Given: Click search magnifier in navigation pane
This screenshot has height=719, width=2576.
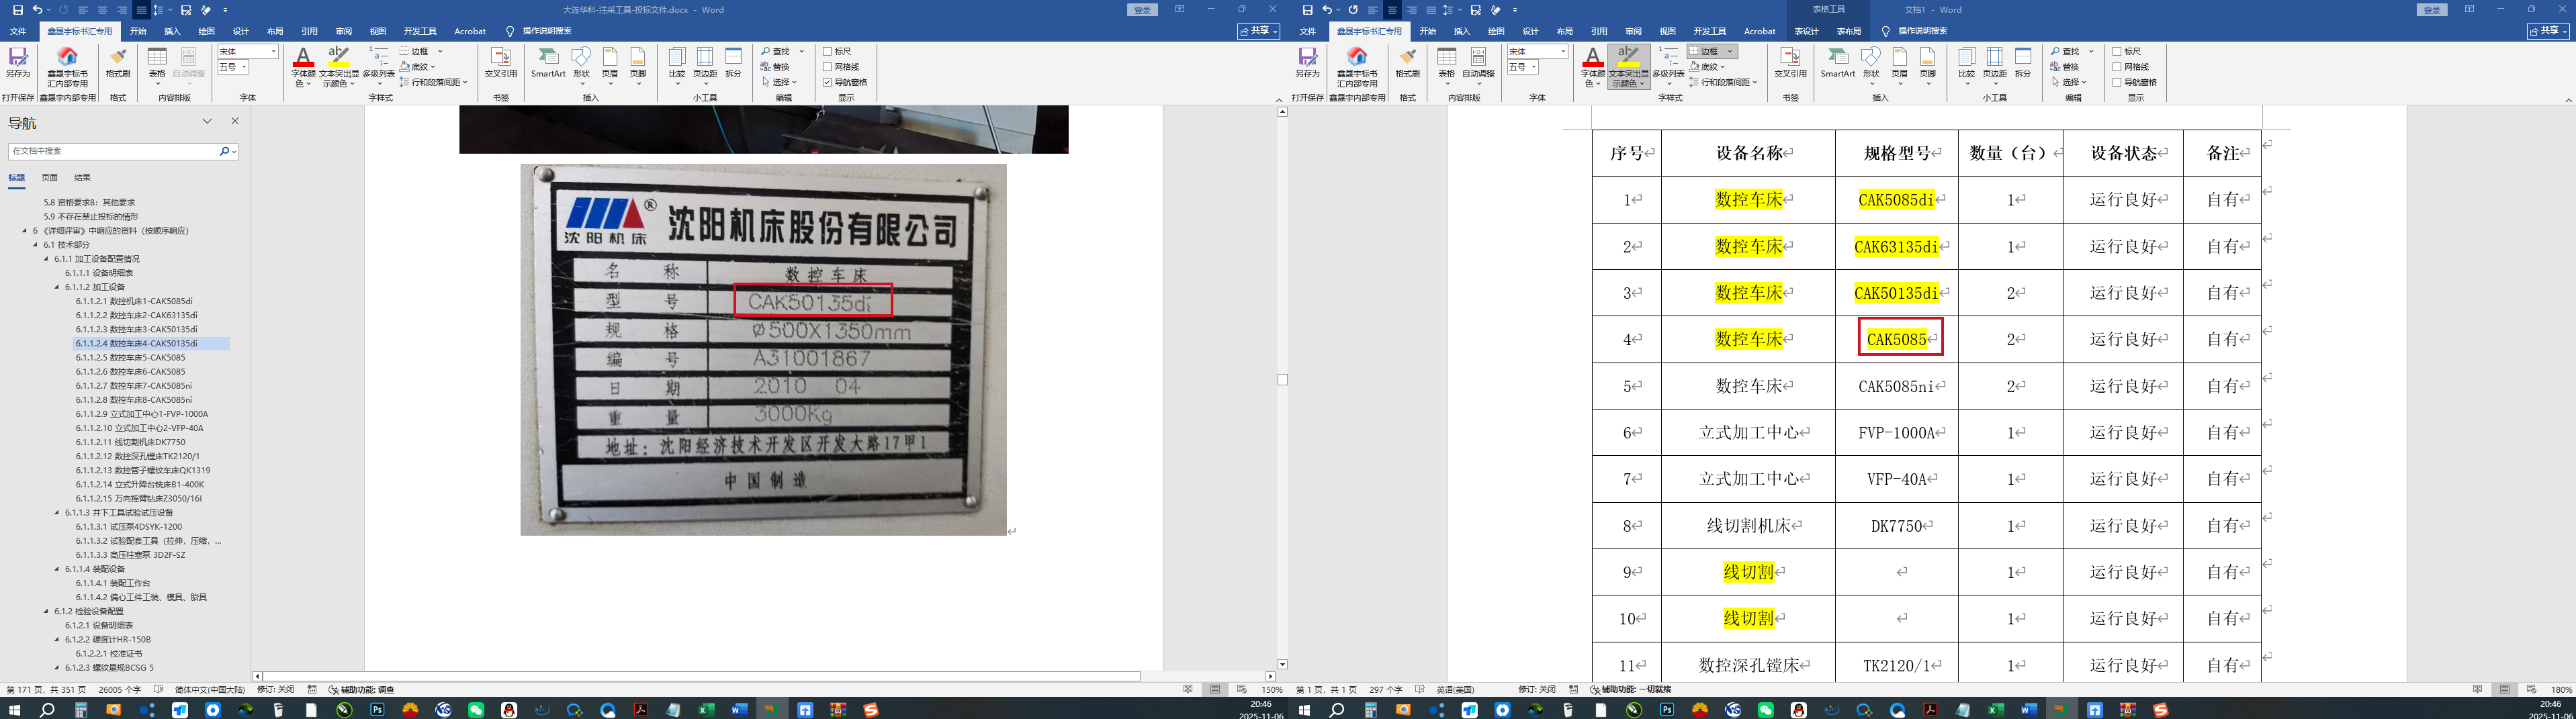Looking at the screenshot, I should [224, 151].
